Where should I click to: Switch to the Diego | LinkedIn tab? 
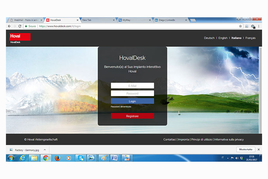(x=170, y=20)
